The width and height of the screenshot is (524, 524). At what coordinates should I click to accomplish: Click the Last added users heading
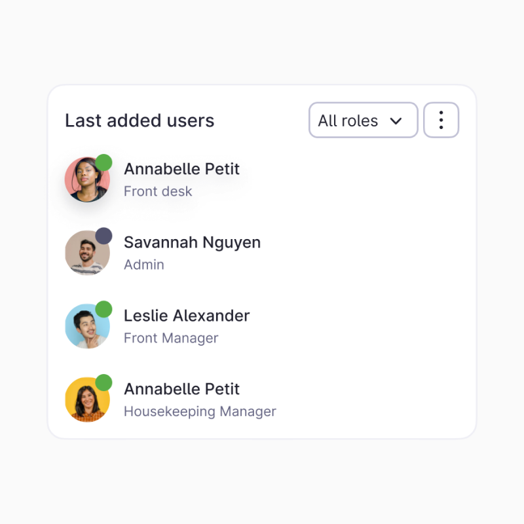tap(140, 121)
